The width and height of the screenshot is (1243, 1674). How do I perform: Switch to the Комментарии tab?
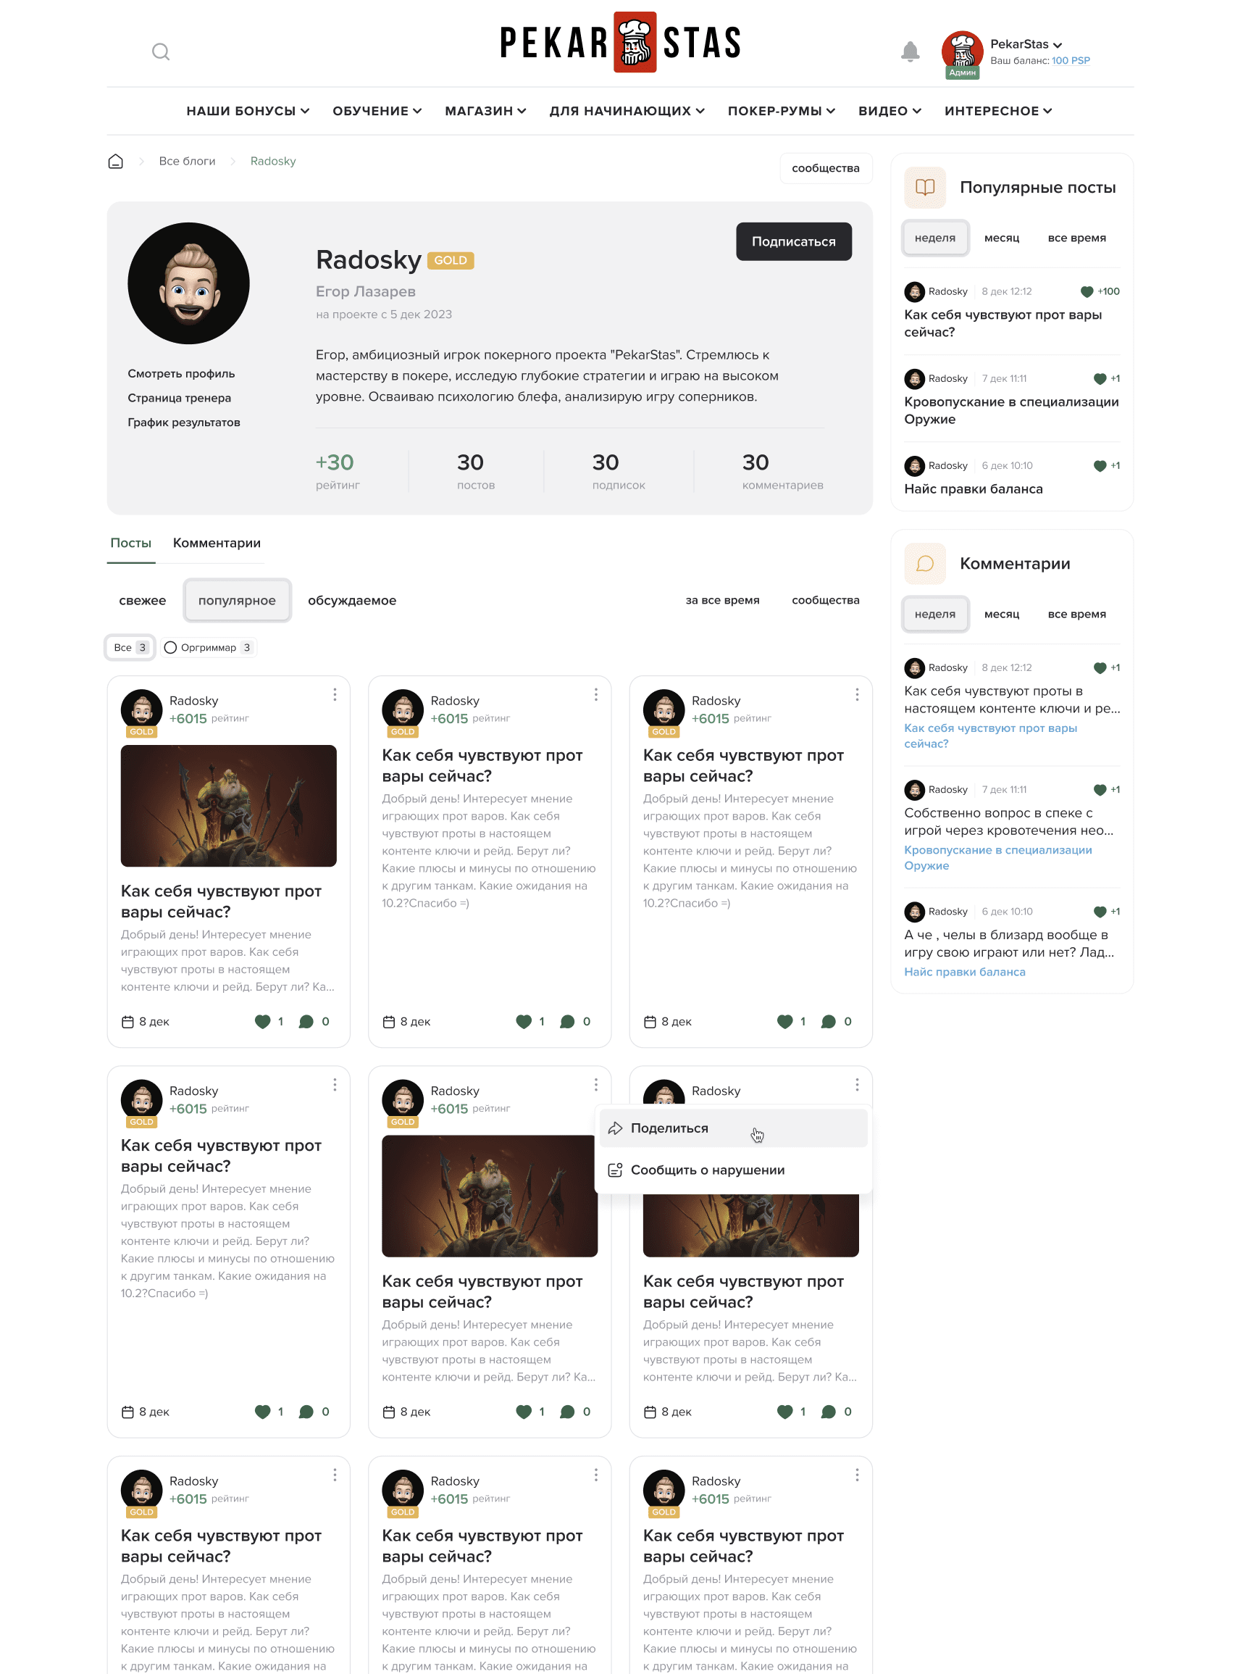coord(217,543)
